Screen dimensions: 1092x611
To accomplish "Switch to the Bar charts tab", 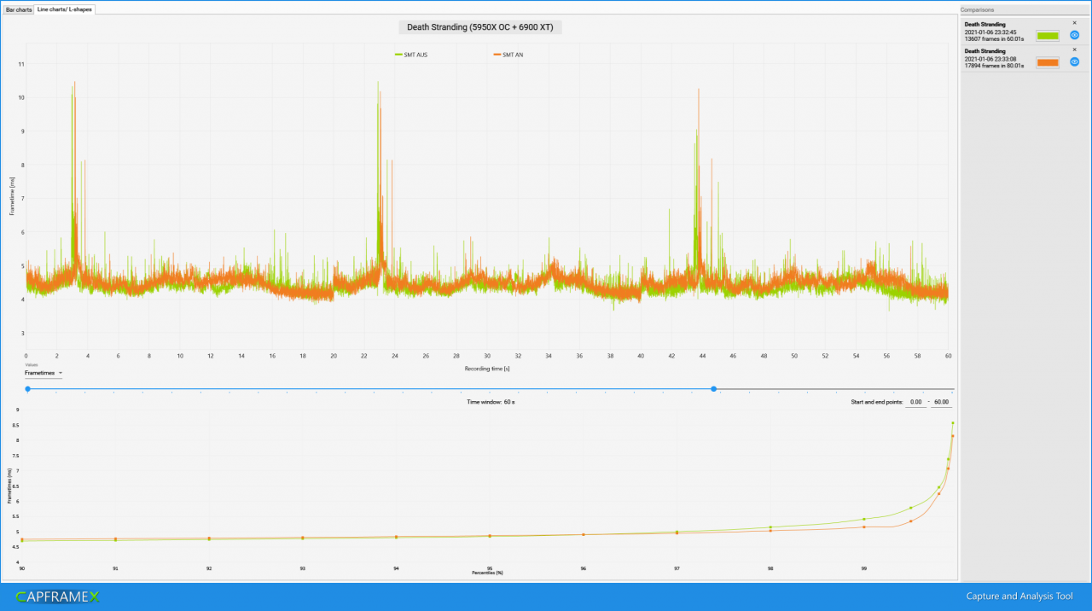I will (18, 9).
